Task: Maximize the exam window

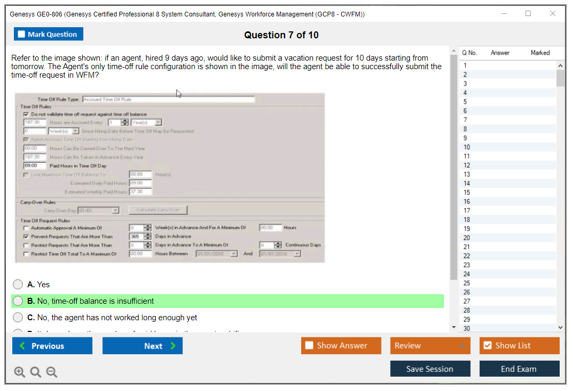Action: coord(528,14)
